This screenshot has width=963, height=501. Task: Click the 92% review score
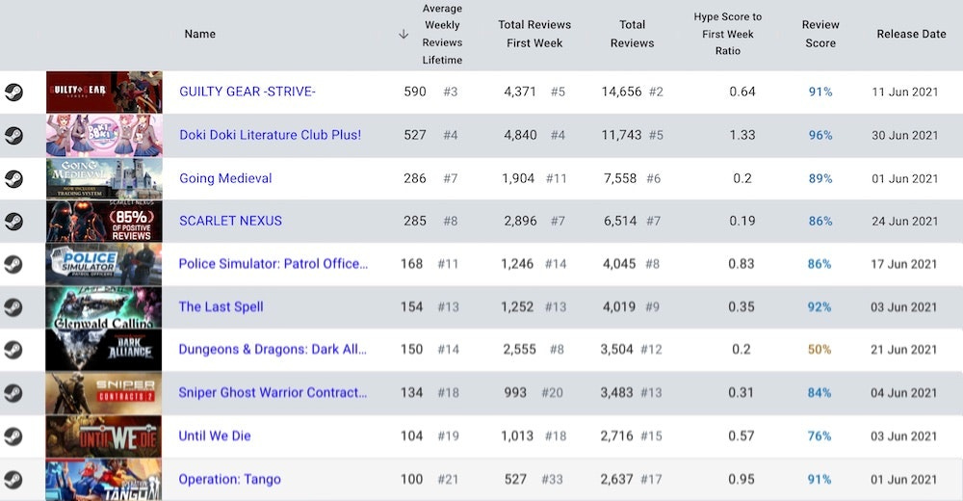(820, 306)
